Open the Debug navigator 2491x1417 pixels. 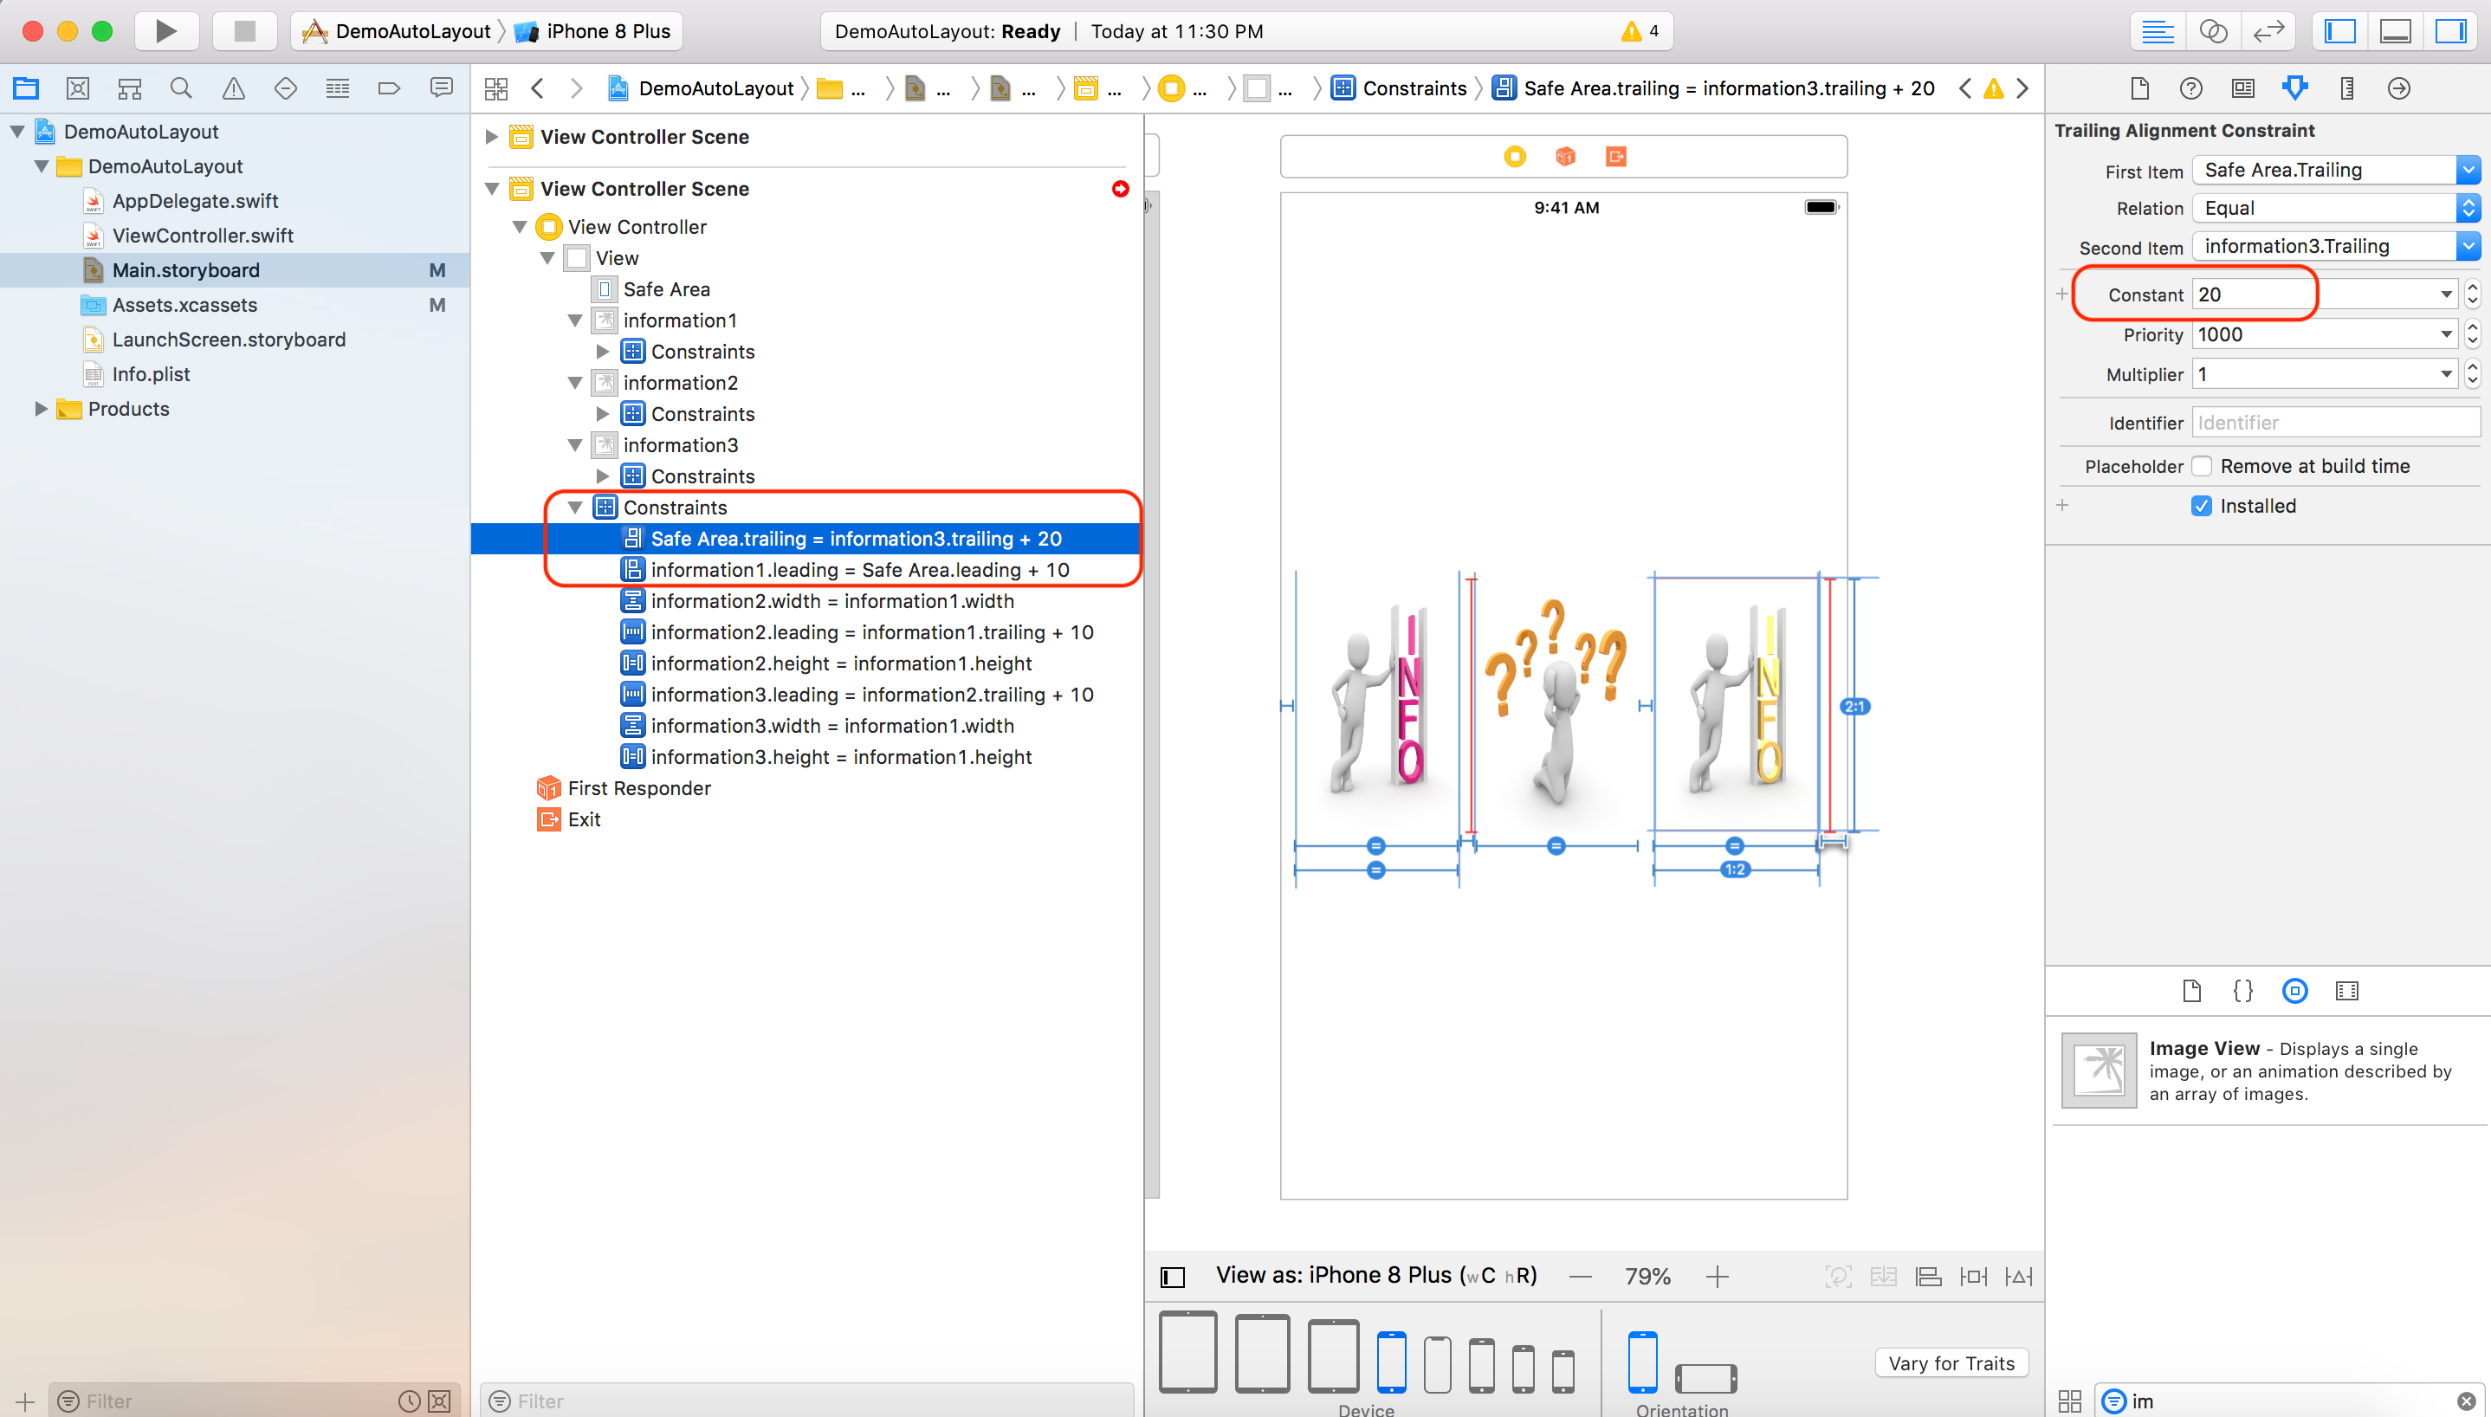(x=338, y=87)
